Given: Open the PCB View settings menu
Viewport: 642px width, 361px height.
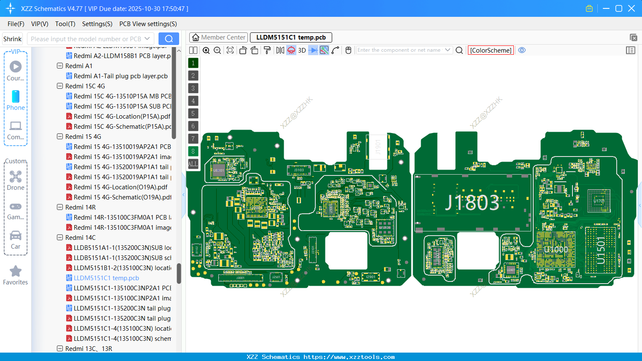Looking at the screenshot, I should pos(148,24).
